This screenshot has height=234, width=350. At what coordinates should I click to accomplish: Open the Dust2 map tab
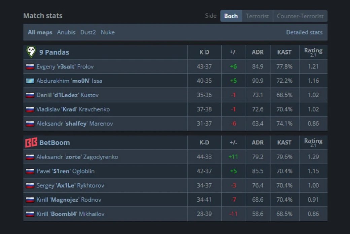[x=88, y=32]
